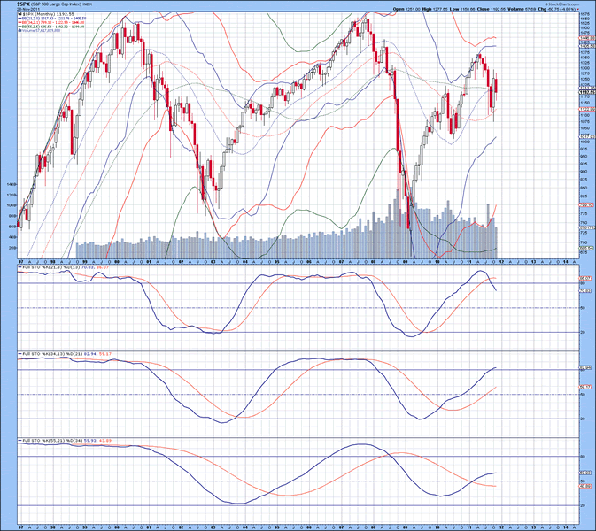596x531 pixels.
Task: Click the 1400 label on the left volume scale
Action: pos(12,184)
